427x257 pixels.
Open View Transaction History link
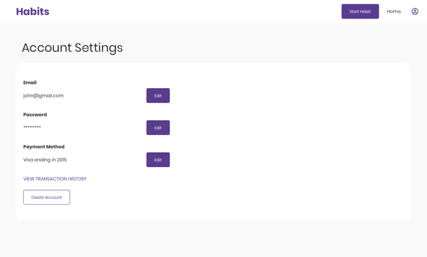[55, 179]
